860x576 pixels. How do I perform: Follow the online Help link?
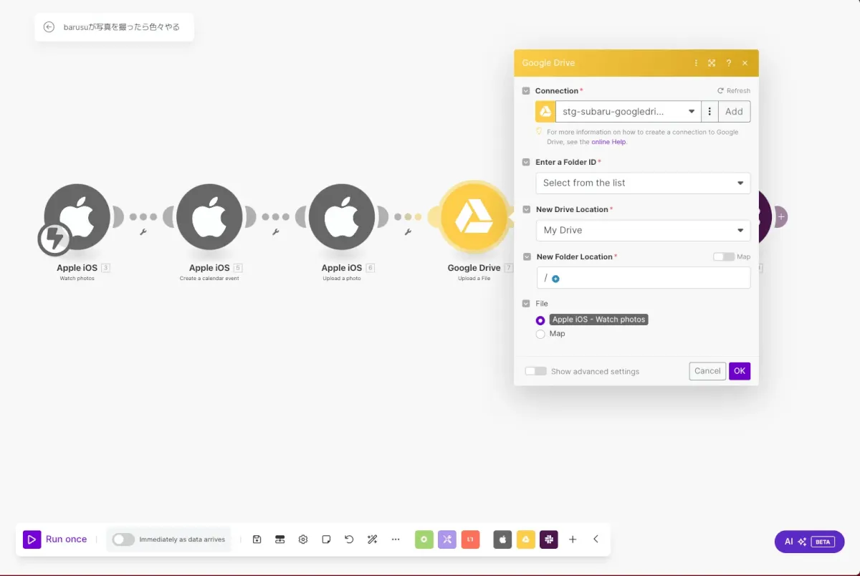click(x=608, y=142)
